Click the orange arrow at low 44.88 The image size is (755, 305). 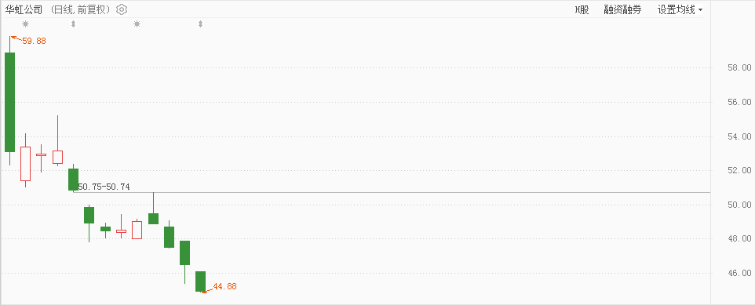(x=206, y=290)
